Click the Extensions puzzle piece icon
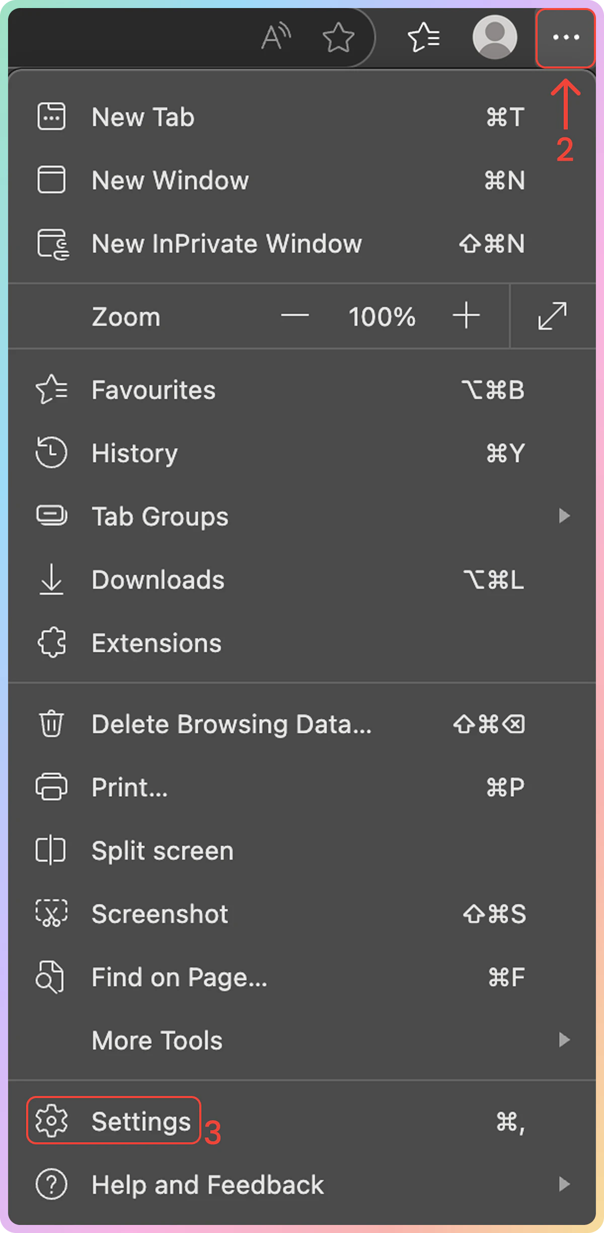 [51, 643]
